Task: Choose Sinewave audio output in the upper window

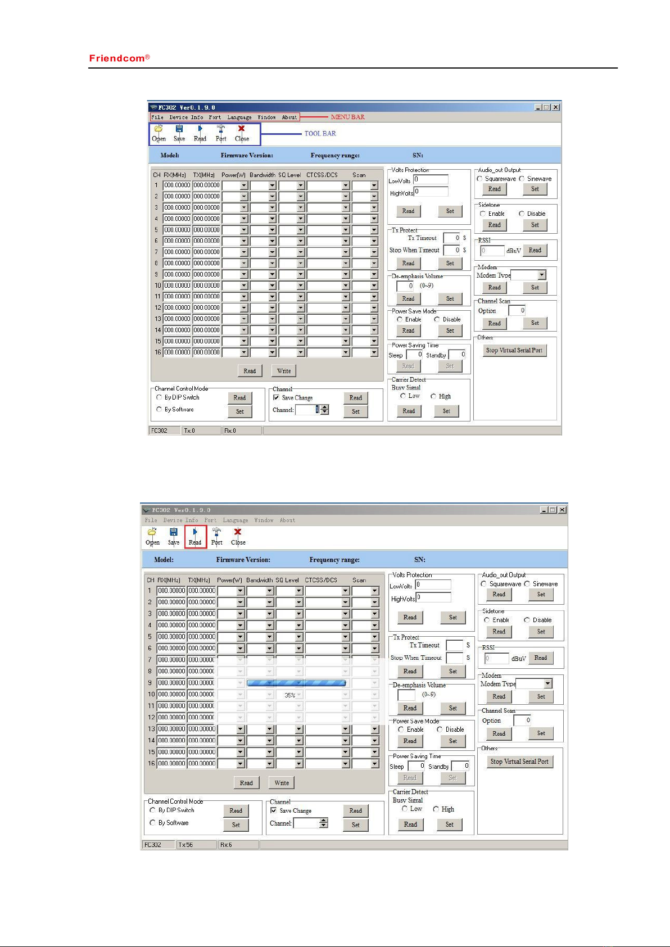Action: 522,179
